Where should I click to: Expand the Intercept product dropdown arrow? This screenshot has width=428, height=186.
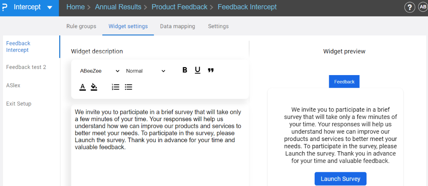coord(50,7)
